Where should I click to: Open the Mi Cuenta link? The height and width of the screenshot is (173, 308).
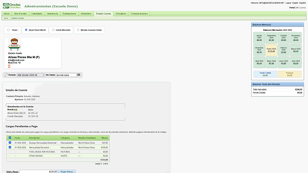click(x=301, y=8)
